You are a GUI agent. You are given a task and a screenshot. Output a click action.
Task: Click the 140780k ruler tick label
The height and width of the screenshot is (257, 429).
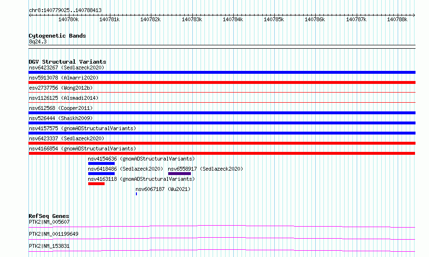click(68, 19)
